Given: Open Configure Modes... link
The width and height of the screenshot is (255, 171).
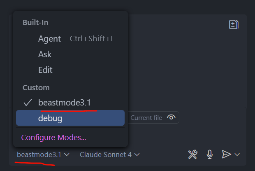Looking at the screenshot, I should point(53,138).
